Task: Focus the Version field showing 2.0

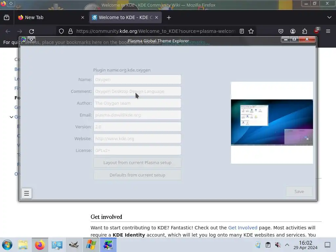Action: [137, 127]
